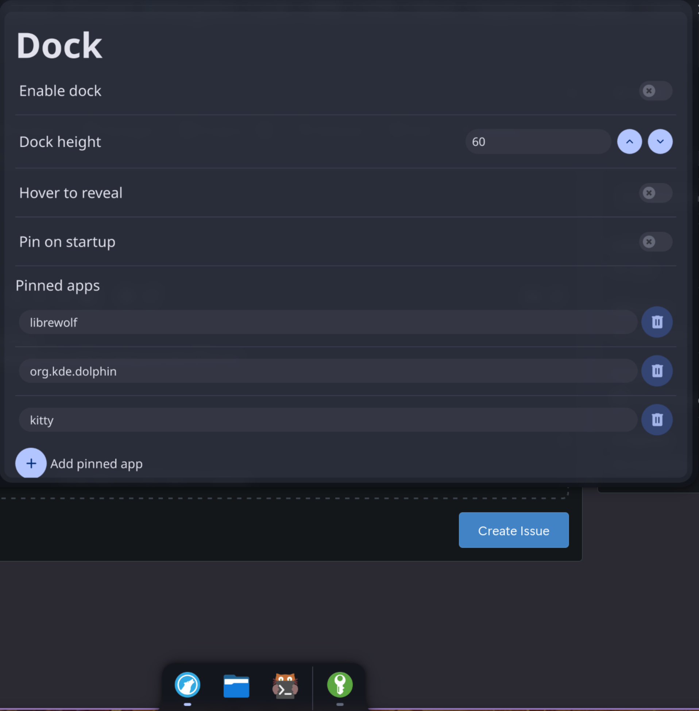Click the Pinned apps section heading

pyautogui.click(x=58, y=285)
